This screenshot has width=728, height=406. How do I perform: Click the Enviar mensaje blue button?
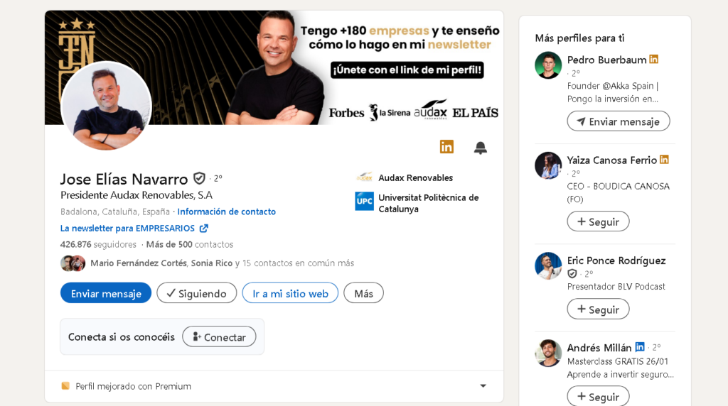coord(106,293)
